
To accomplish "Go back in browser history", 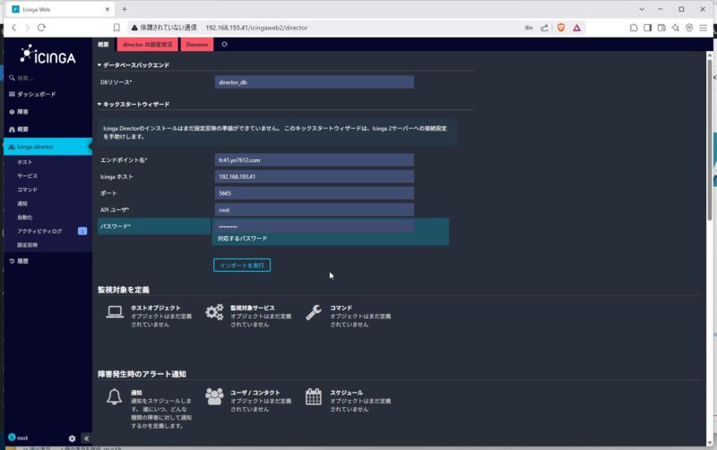I will pyautogui.click(x=14, y=28).
